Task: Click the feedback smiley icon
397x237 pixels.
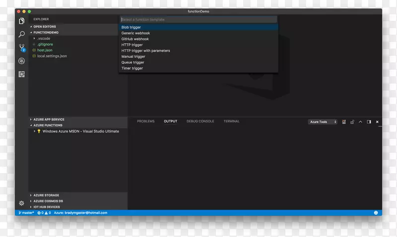Action: coord(376,213)
